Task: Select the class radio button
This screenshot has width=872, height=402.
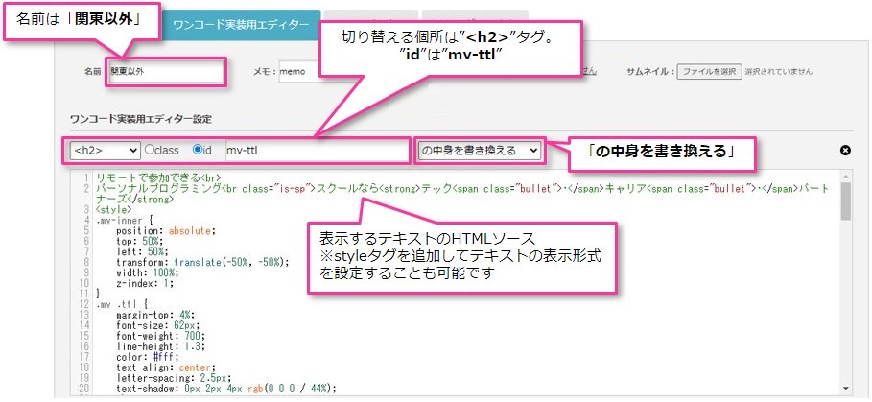Action: (x=149, y=151)
